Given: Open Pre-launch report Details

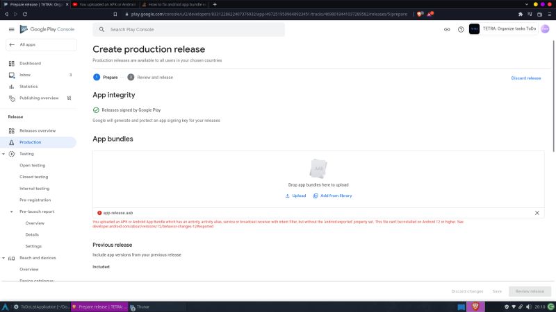Looking at the screenshot, I should [32, 234].
